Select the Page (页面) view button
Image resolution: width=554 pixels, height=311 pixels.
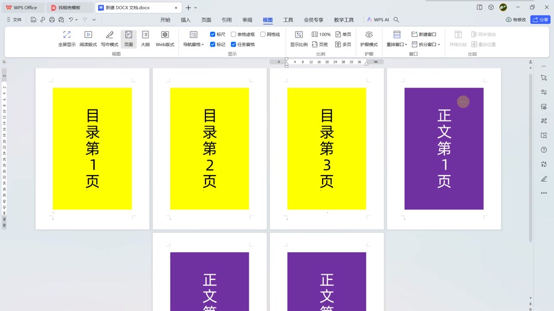129,39
